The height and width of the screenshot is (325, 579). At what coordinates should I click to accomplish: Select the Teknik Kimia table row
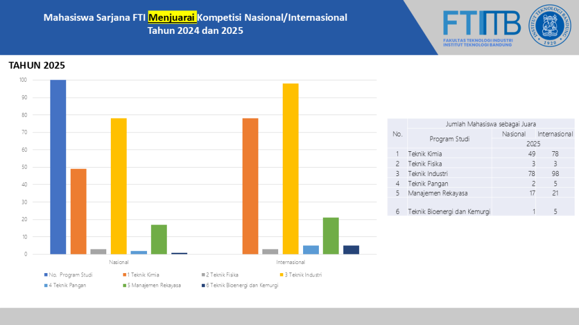481,153
